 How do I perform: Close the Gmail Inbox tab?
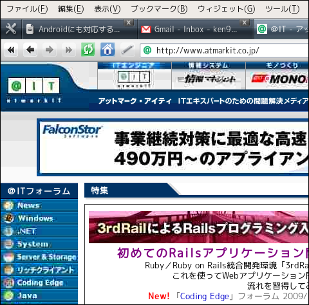pyautogui.click(x=245, y=23)
